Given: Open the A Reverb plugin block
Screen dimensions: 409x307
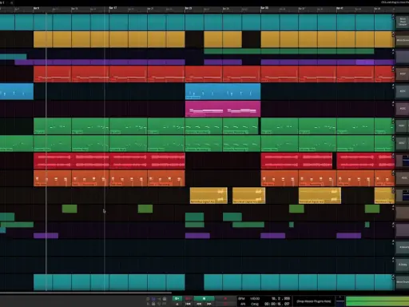Looking at the screenshot, I should click(403, 247).
